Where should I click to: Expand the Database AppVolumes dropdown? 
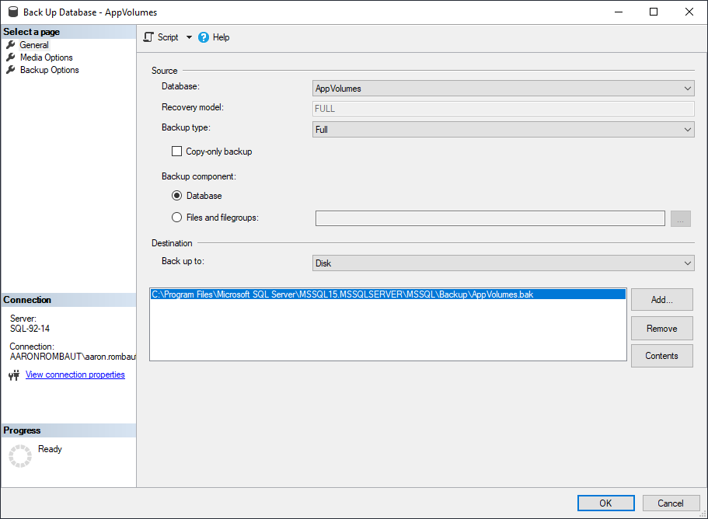click(x=687, y=89)
